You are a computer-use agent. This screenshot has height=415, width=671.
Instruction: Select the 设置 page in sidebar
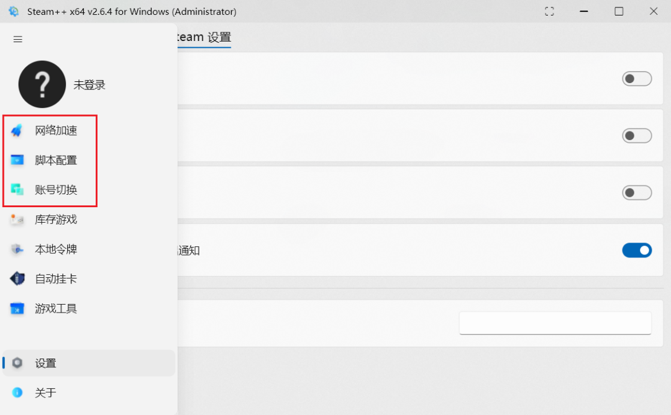pyautogui.click(x=89, y=364)
